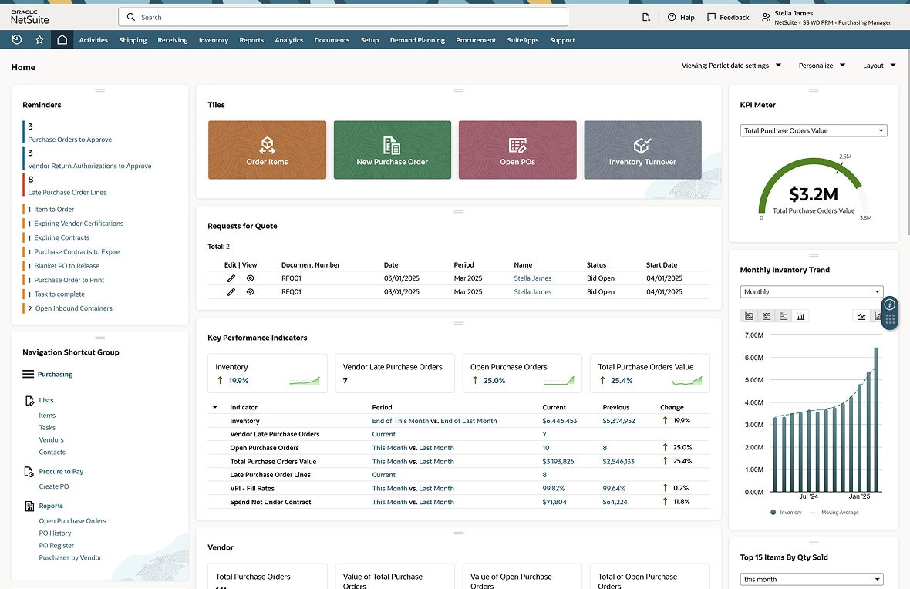Screen dimensions: 910x589
Task: Select the column chart style for Monthly Inventory Trend
Action: pyautogui.click(x=801, y=315)
